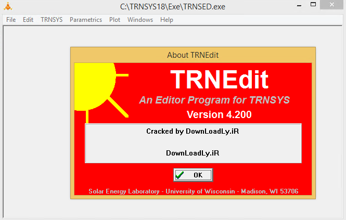
Task: Open the File menu
Action: 11,20
